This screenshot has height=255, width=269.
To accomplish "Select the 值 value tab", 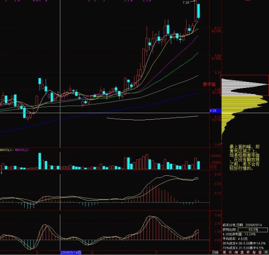I will pos(260,252).
